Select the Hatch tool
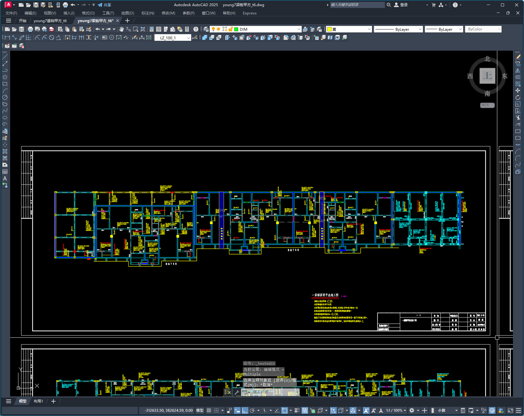Screen dimensions: 524x416 (5, 151)
